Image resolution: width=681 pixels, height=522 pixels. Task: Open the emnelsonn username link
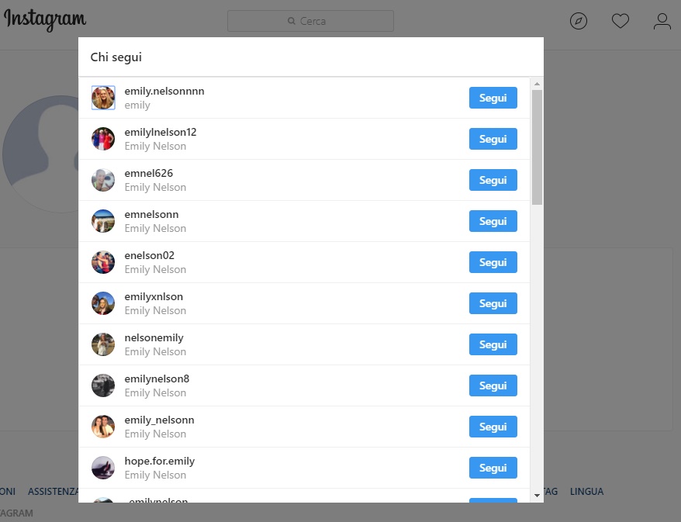(x=151, y=215)
